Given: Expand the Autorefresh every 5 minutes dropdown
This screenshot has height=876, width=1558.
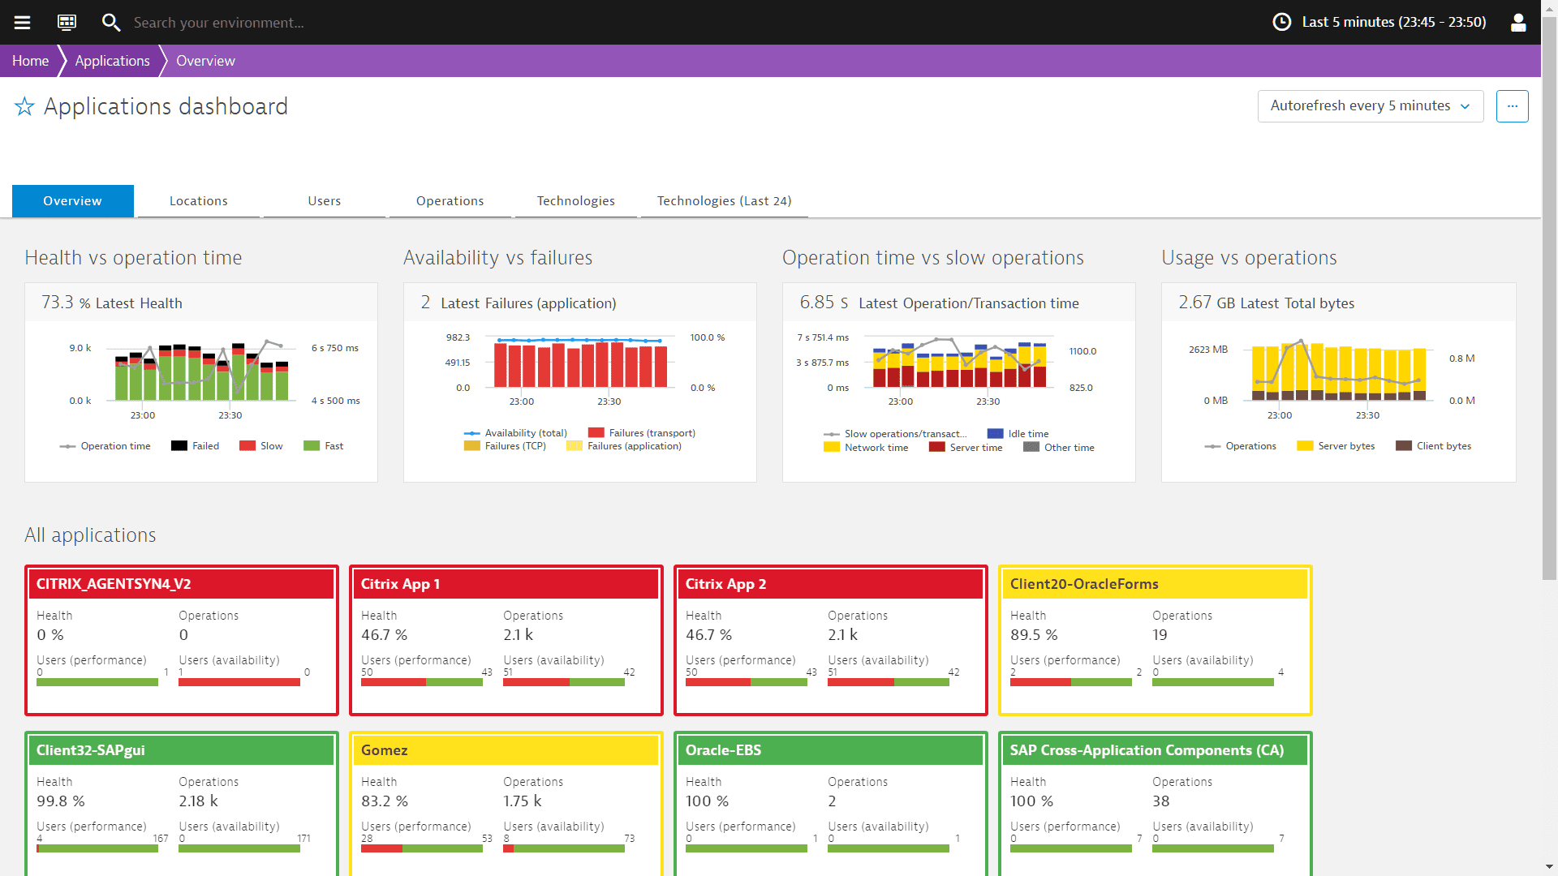Looking at the screenshot, I should point(1371,106).
